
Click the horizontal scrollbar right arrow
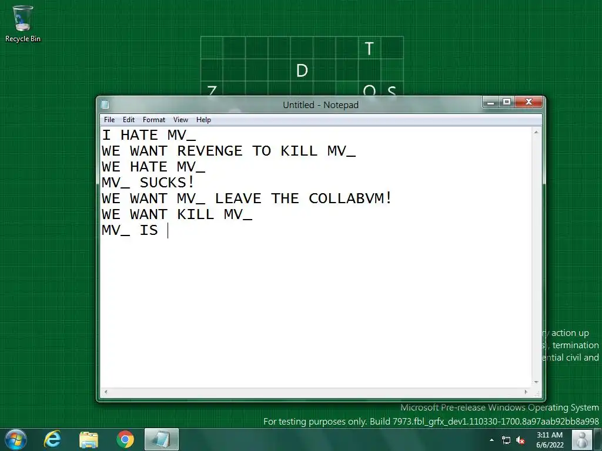(x=526, y=392)
